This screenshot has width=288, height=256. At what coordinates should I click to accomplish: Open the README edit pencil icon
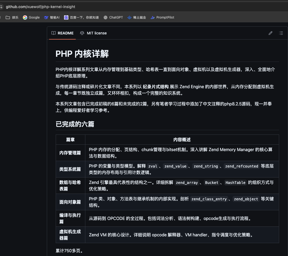[270, 33]
